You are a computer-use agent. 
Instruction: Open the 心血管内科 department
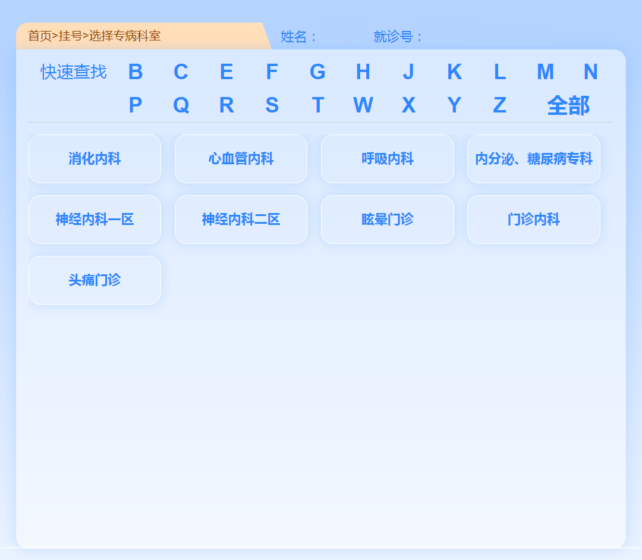tap(241, 159)
